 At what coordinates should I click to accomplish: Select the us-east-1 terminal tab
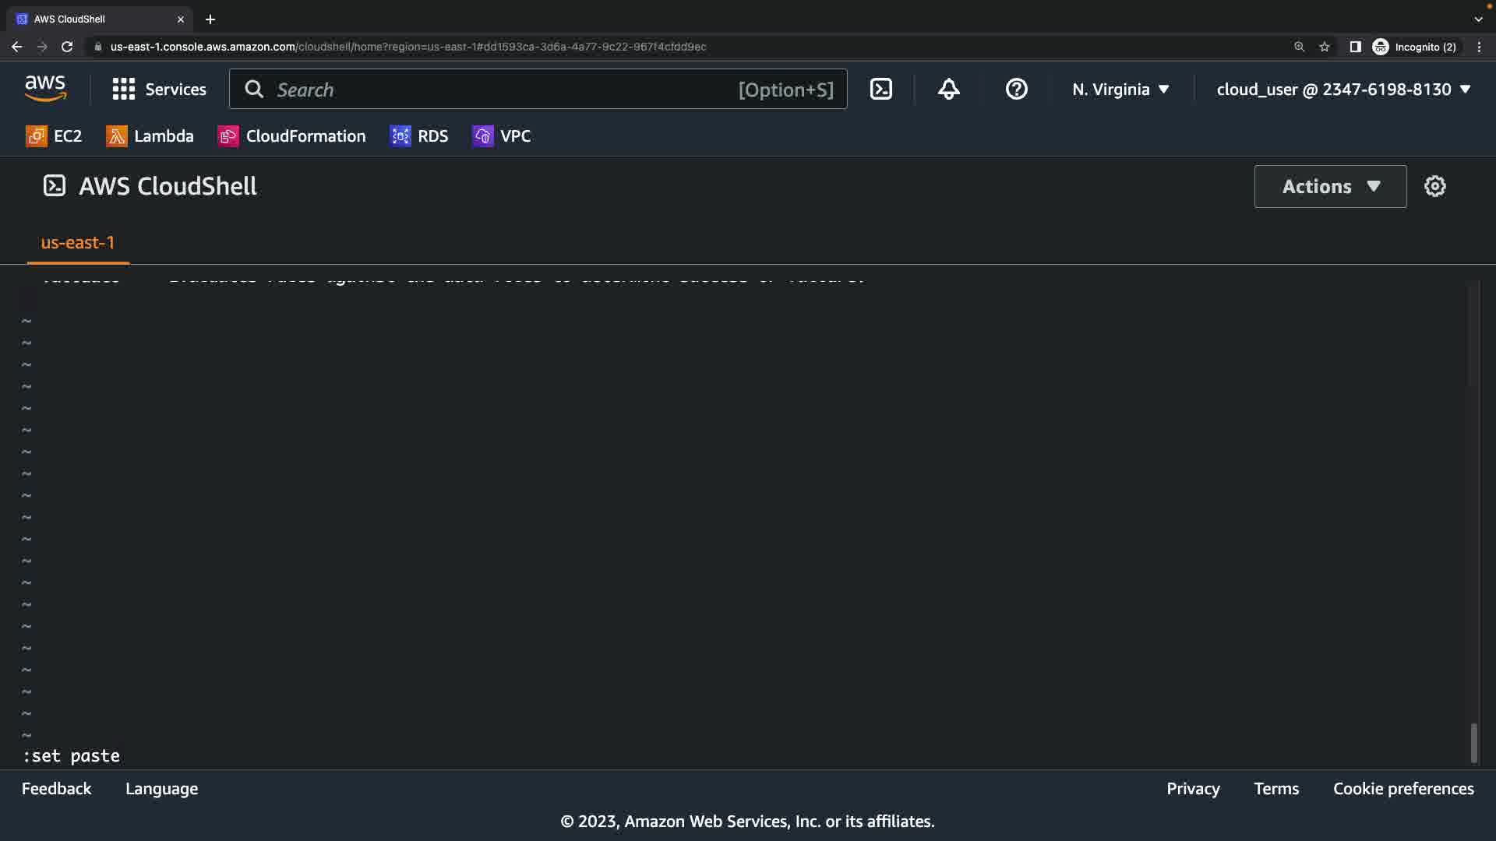(x=77, y=243)
